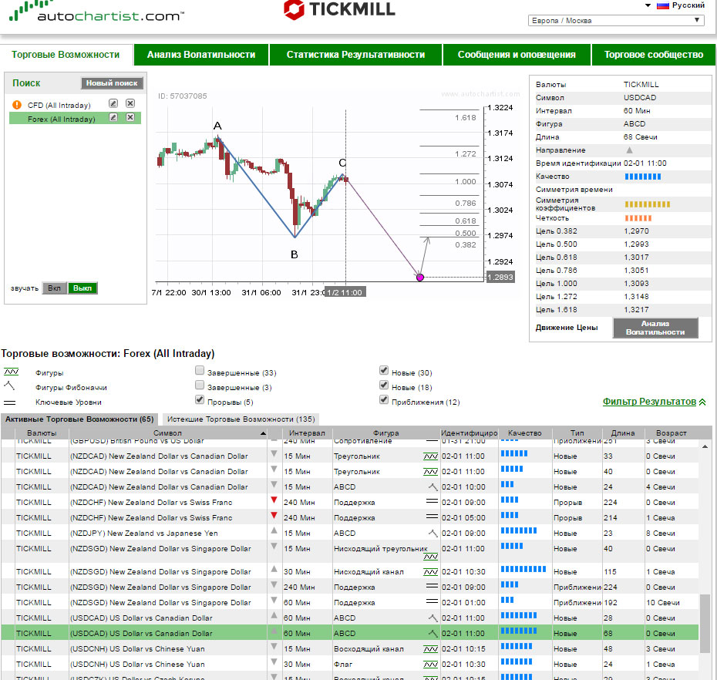Select Forex (All Intraday) saved search
This screenshot has width=717, height=680.
pos(61,119)
